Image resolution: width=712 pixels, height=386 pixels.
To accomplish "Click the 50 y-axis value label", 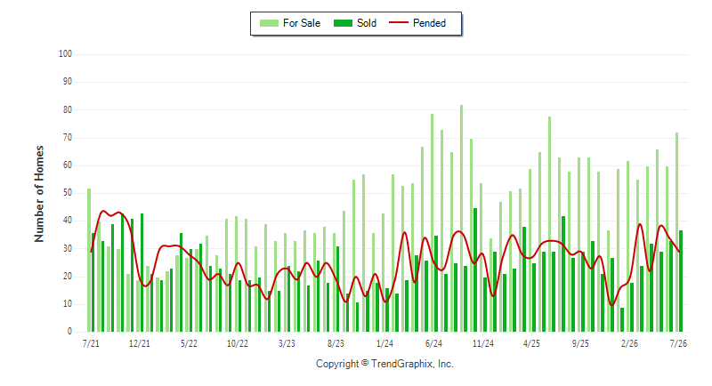I will (x=68, y=193).
